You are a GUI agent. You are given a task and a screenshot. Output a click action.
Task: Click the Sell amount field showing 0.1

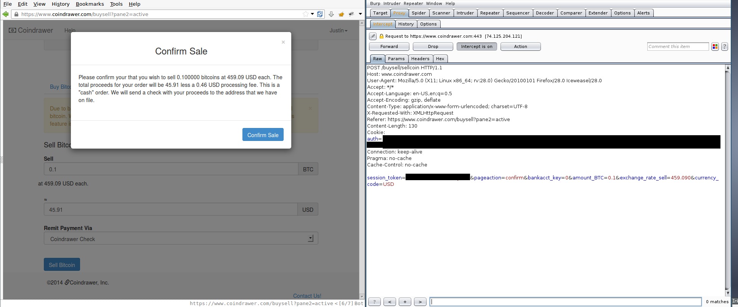[171, 169]
